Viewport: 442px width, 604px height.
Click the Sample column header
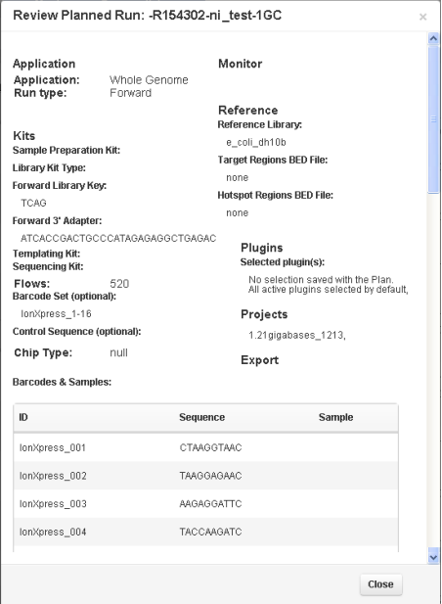point(335,417)
